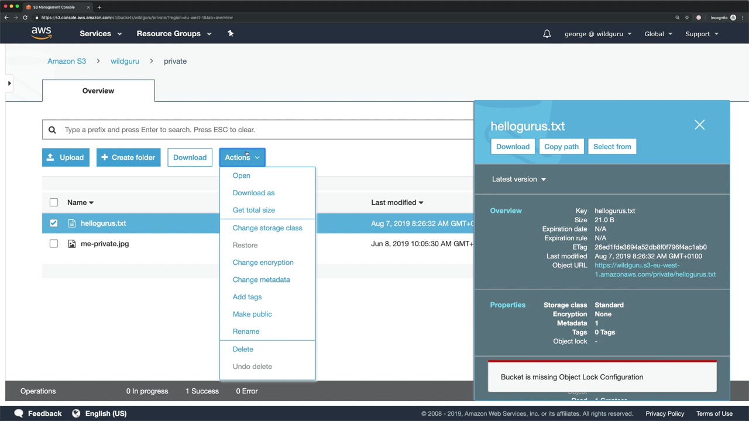749x421 pixels.
Task: Choose Delete from the Actions menu
Action: (x=243, y=349)
